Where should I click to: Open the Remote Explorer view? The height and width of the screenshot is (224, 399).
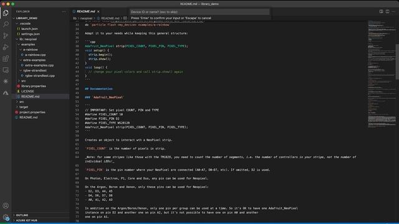[x=6, y=70]
